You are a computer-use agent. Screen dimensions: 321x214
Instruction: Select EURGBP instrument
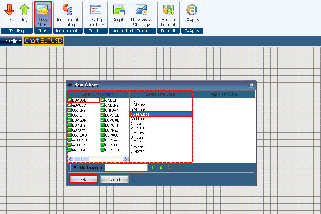(x=77, y=120)
